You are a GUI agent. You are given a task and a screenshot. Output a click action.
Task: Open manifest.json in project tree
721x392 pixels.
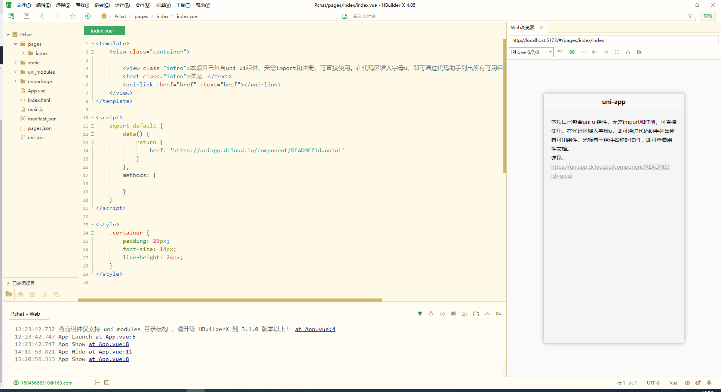tap(42, 119)
